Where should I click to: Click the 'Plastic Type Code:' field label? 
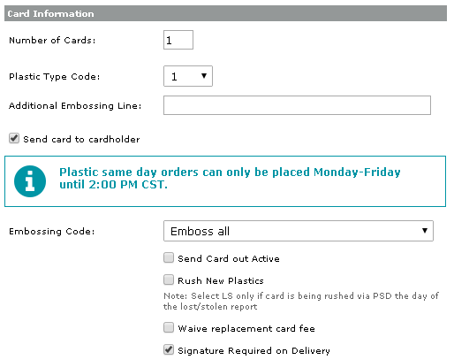[55, 76]
